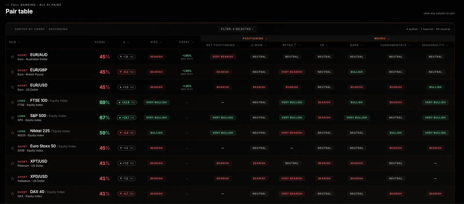Click the +23.9 14d badge for FTSE 100

(126, 102)
